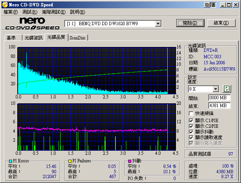This screenshot has width=241, height=183.
Task: Click the 結束(X) exit button
Action: pos(221,23)
